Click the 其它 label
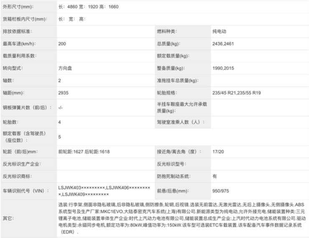The image size is (309, 238). (8, 218)
